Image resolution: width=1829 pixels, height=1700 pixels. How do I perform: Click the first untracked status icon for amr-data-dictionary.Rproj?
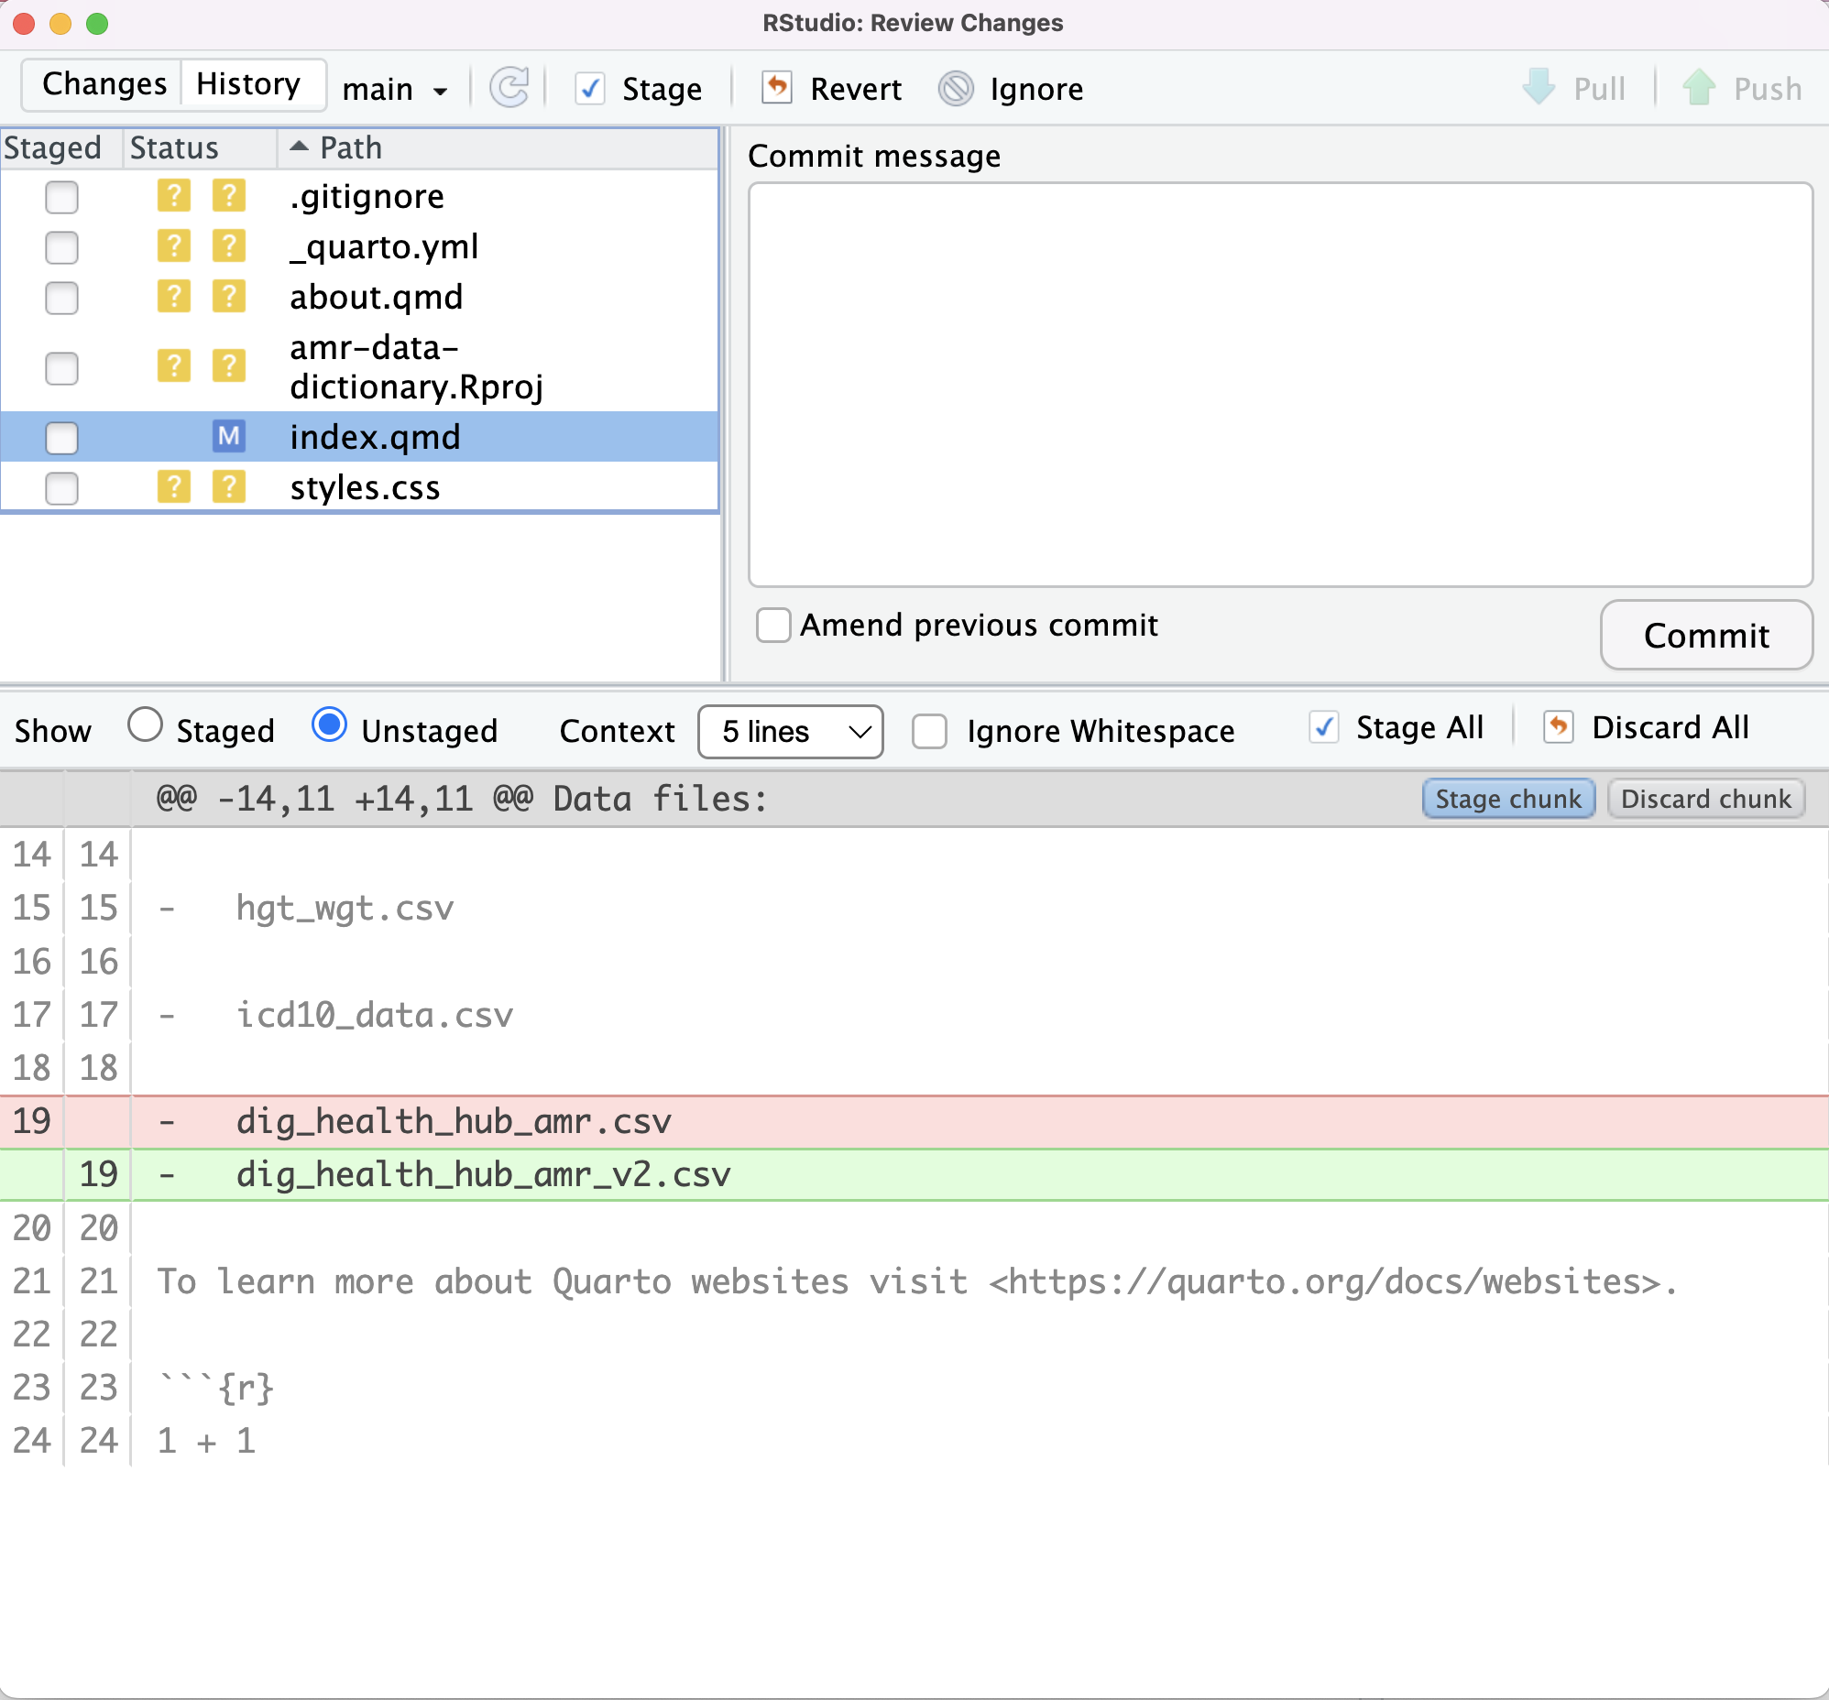point(174,366)
